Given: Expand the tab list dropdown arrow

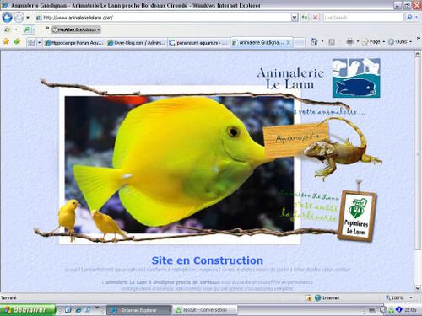Looking at the screenshot, I should (39, 43).
